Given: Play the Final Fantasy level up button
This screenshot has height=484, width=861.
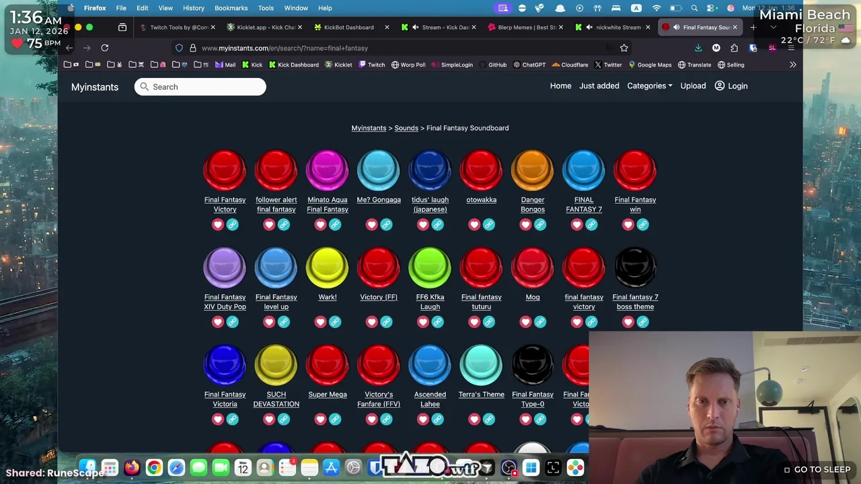Looking at the screenshot, I should coord(276,268).
